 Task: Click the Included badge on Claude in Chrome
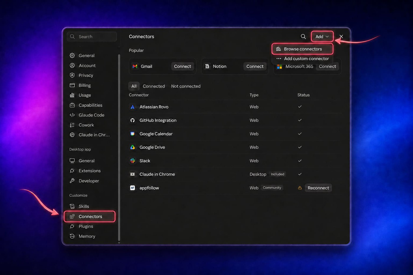pos(278,174)
